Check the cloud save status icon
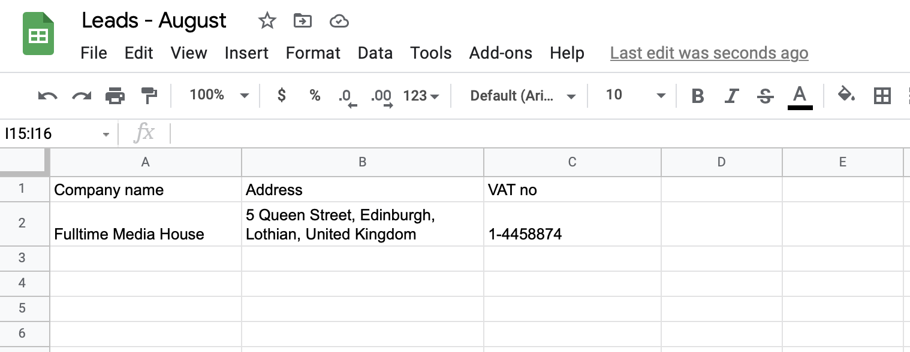Screen dimensions: 910x352 pos(339,22)
